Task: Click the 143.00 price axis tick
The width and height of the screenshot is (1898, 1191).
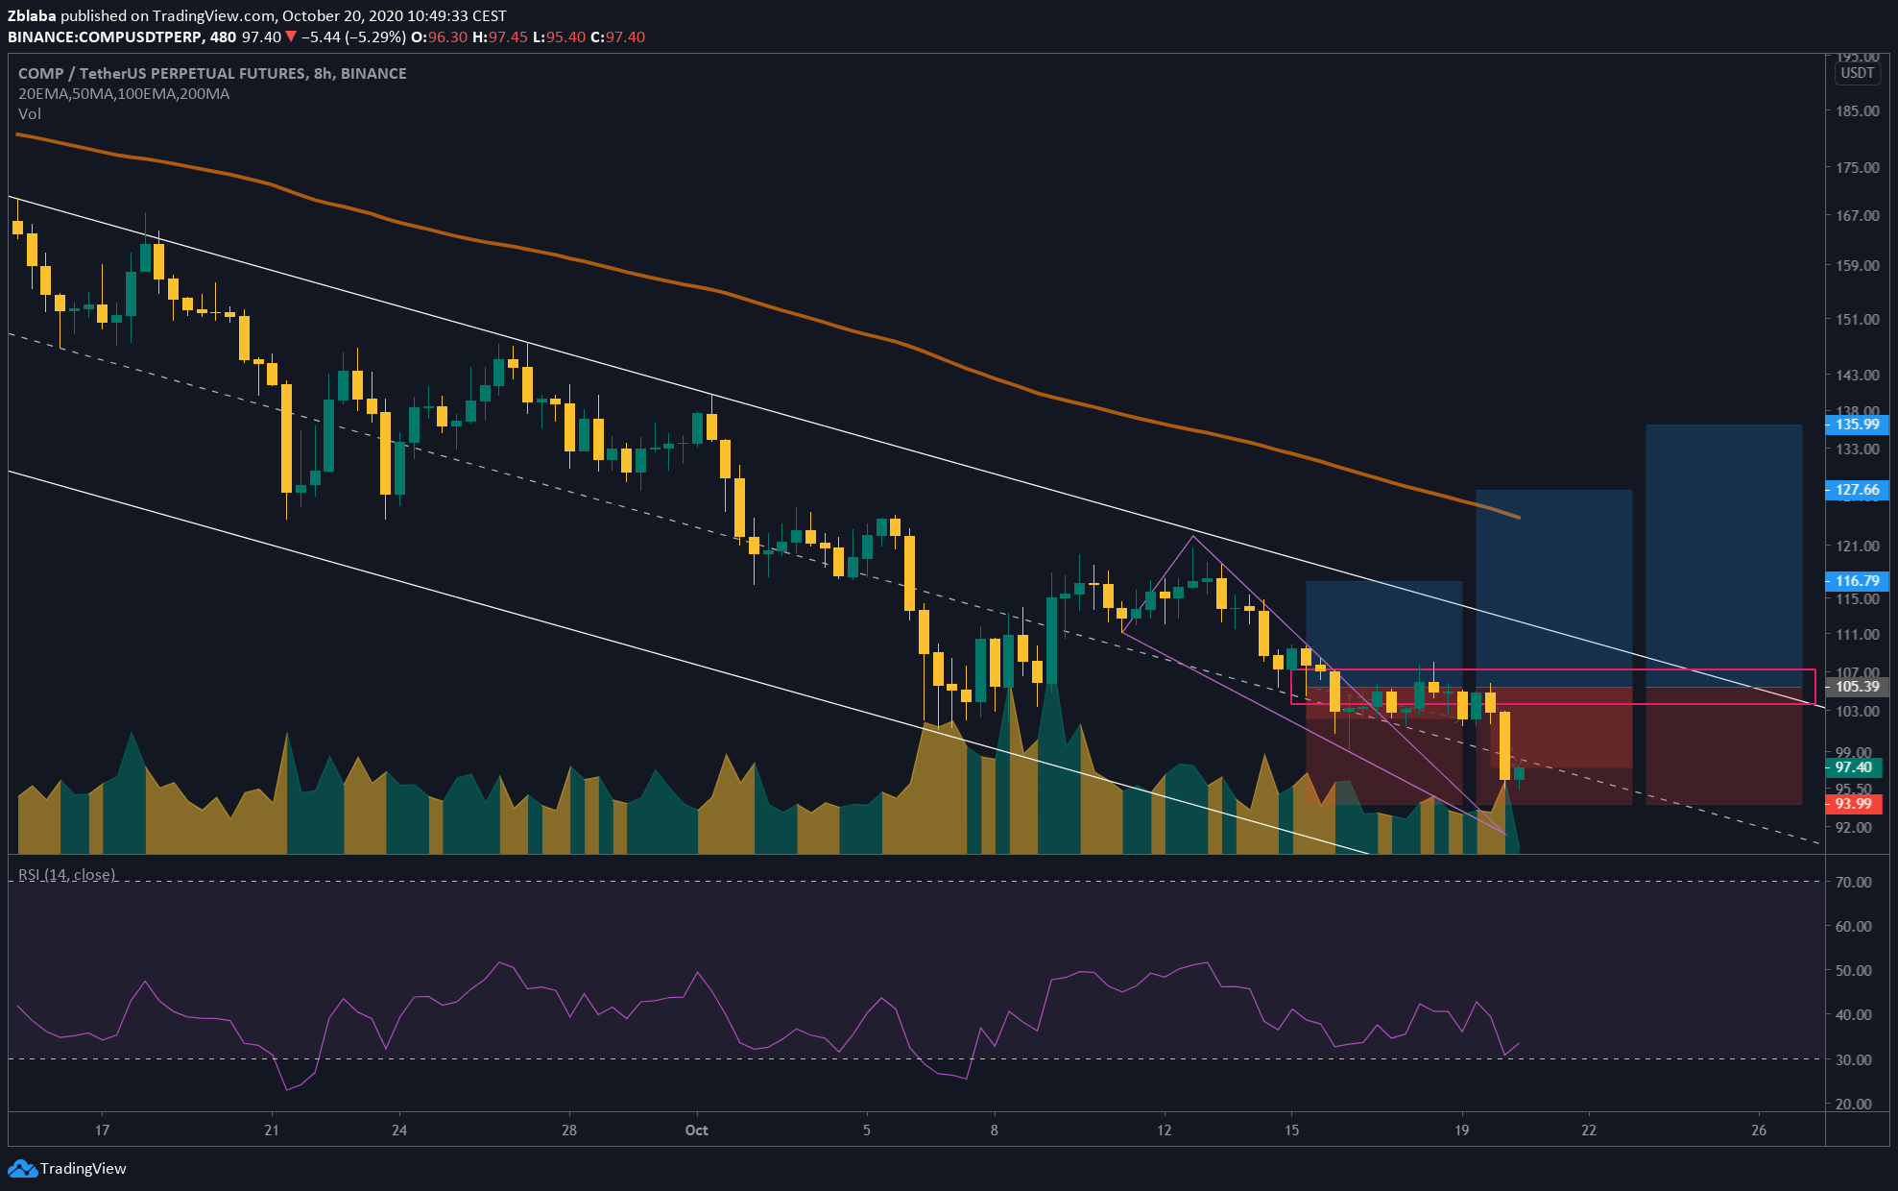Action: (1857, 375)
